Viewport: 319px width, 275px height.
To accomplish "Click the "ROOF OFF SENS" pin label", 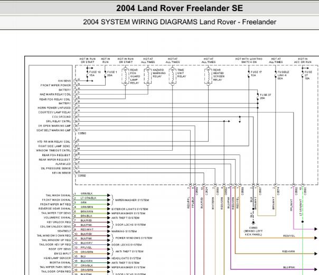I will coord(60,249).
